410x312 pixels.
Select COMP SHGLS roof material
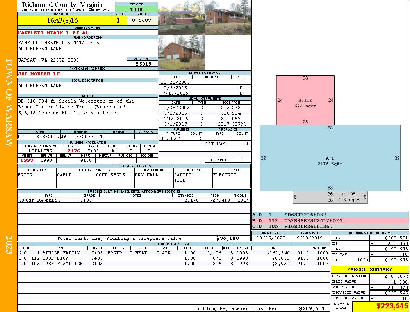[x=111, y=175]
